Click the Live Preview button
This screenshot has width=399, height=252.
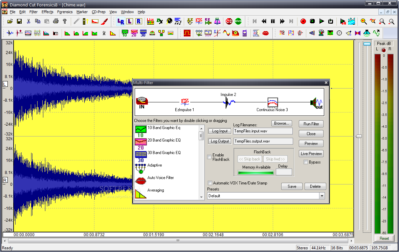pyautogui.click(x=311, y=154)
